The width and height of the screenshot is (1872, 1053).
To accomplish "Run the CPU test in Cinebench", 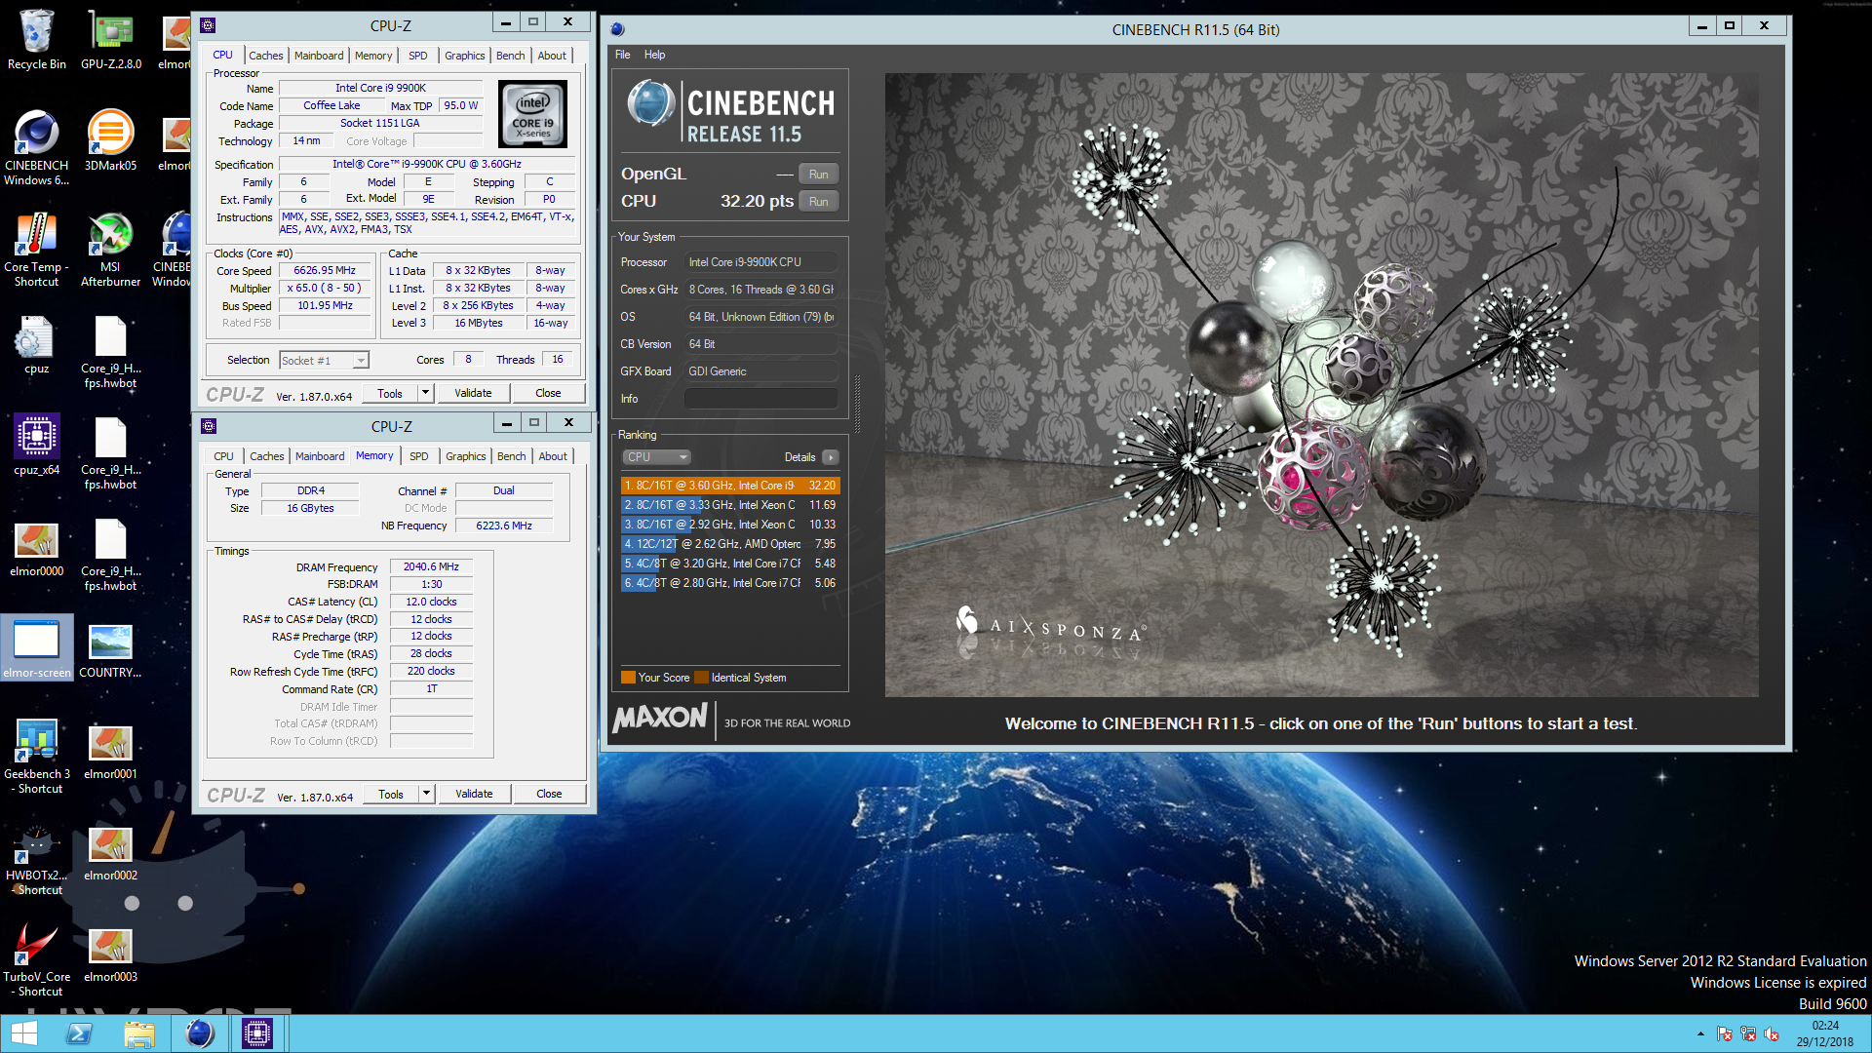I will (x=819, y=202).
